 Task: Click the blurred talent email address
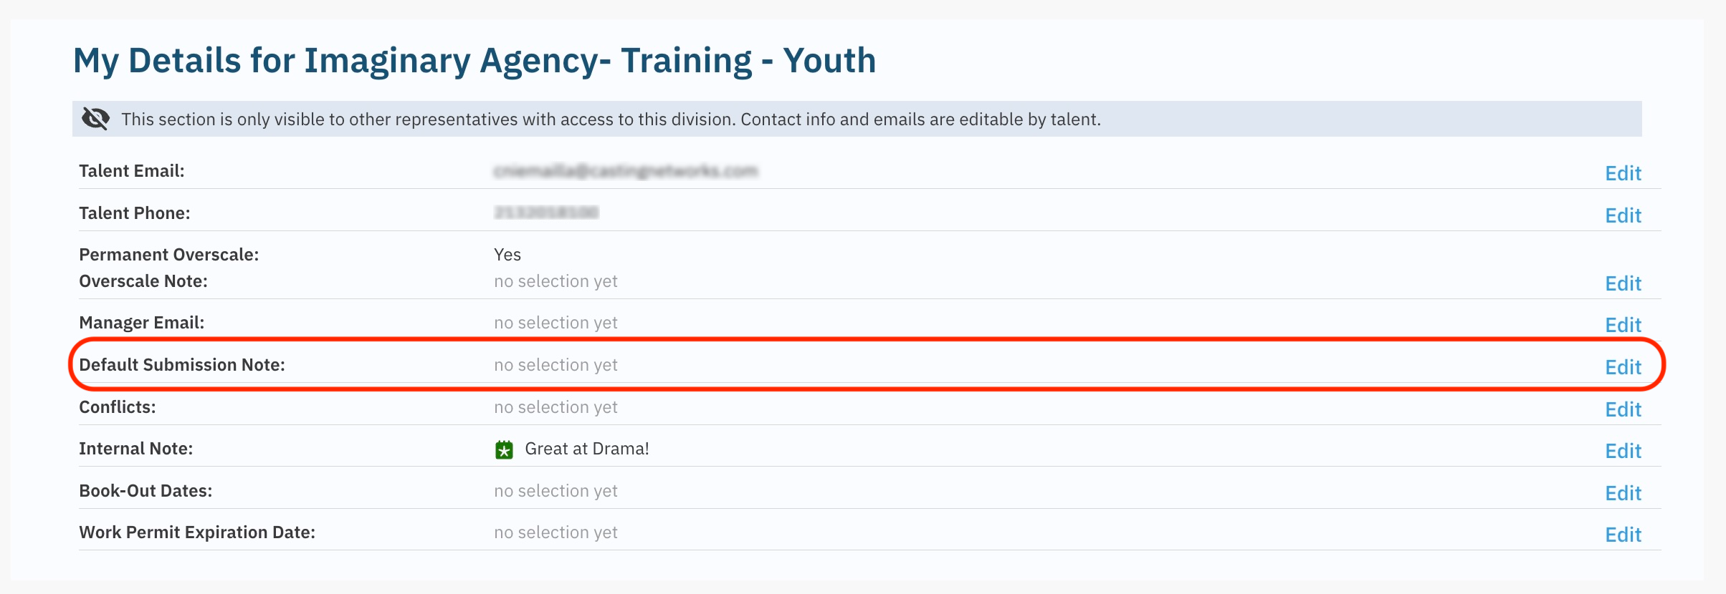(625, 171)
